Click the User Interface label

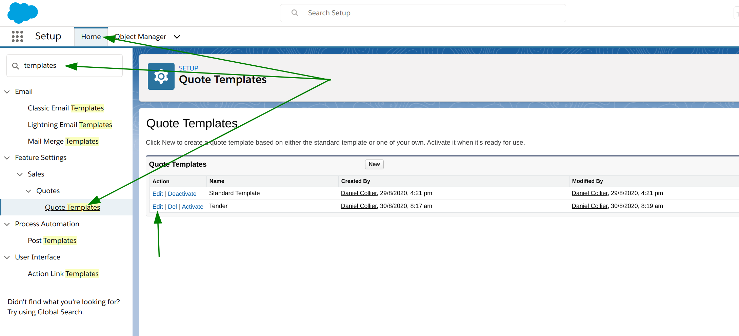pyautogui.click(x=38, y=257)
